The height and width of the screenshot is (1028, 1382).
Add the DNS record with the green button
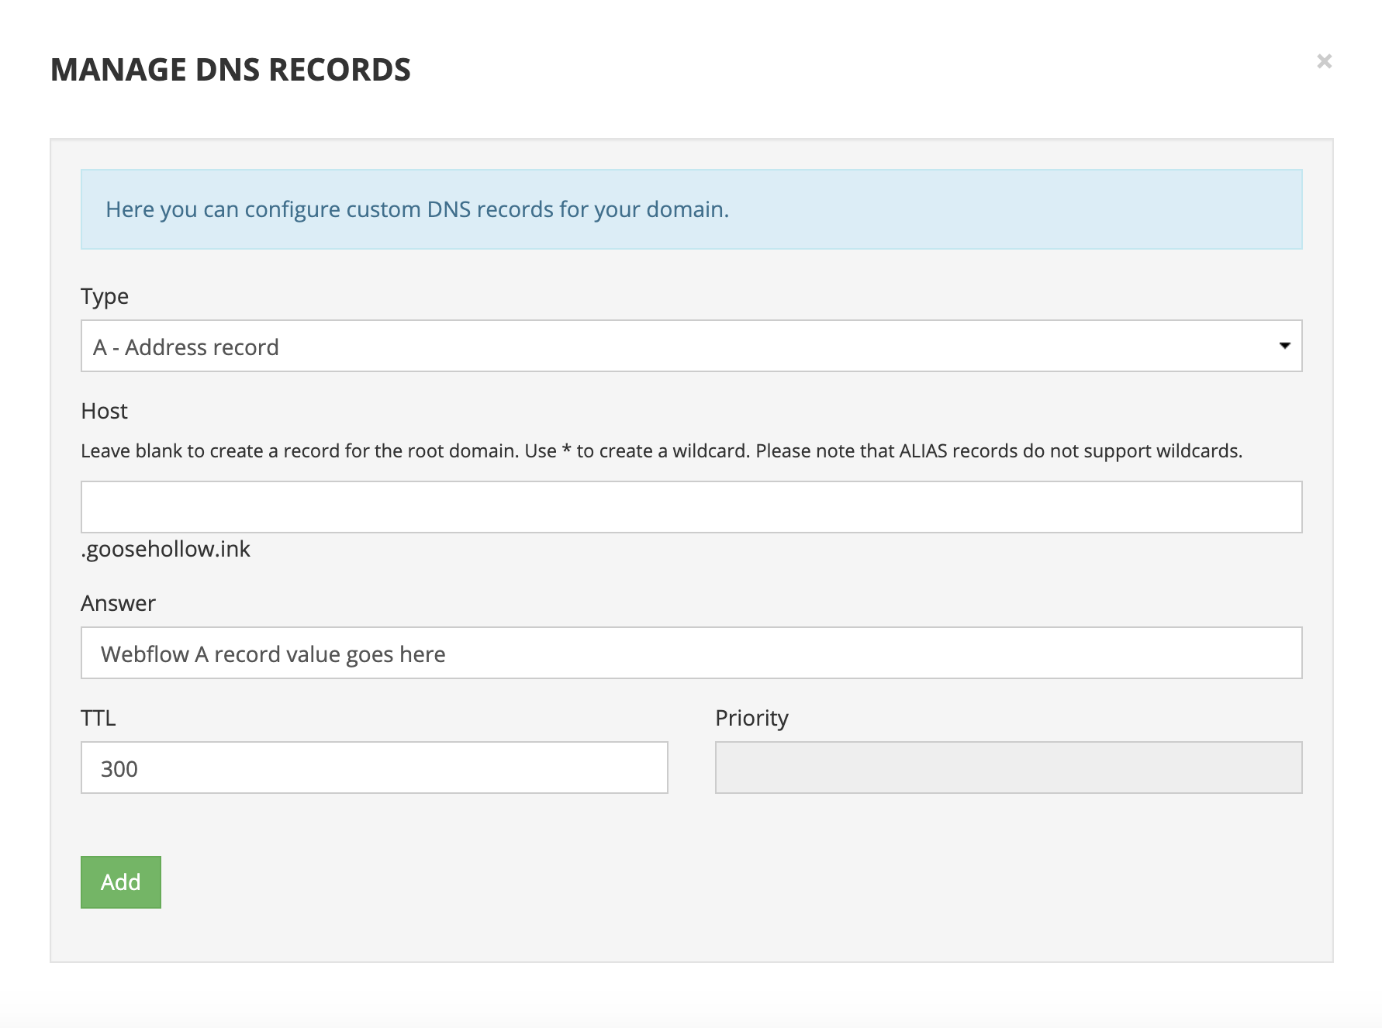121,882
